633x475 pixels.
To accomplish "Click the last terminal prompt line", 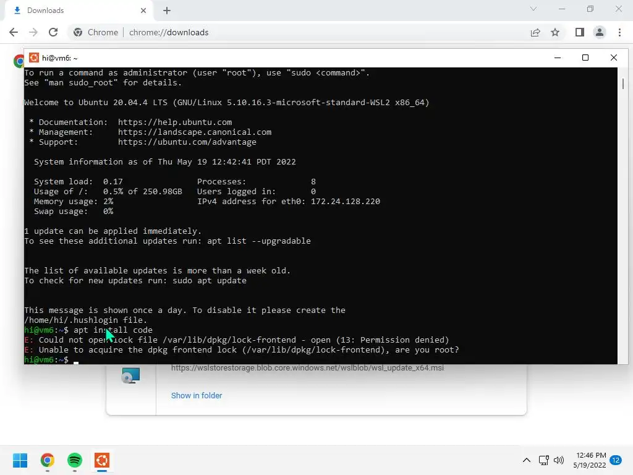I will [51, 359].
